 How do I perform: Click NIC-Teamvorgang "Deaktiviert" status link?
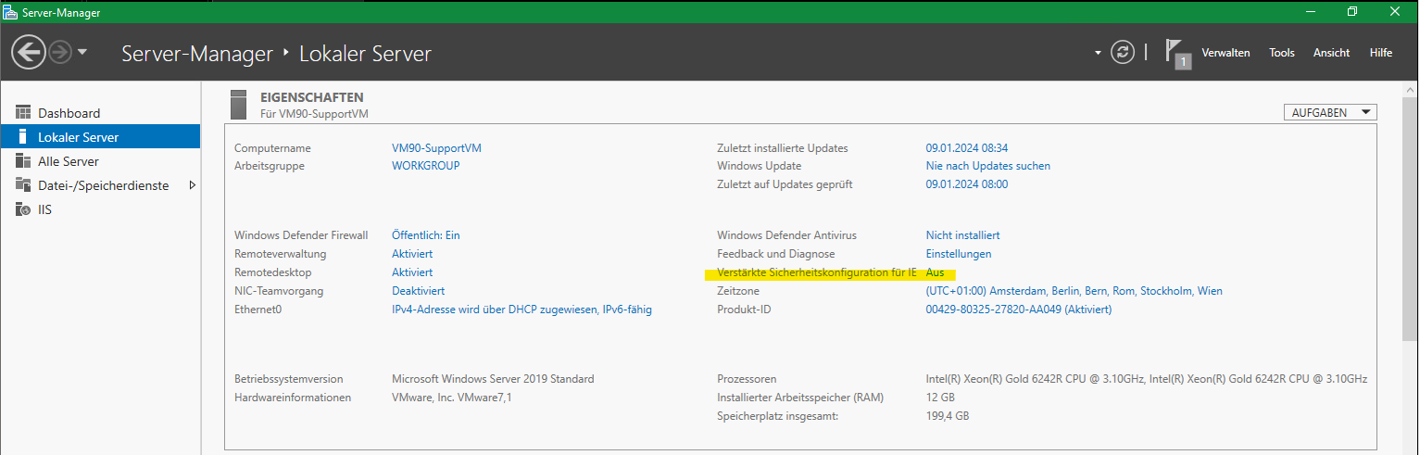pos(418,291)
